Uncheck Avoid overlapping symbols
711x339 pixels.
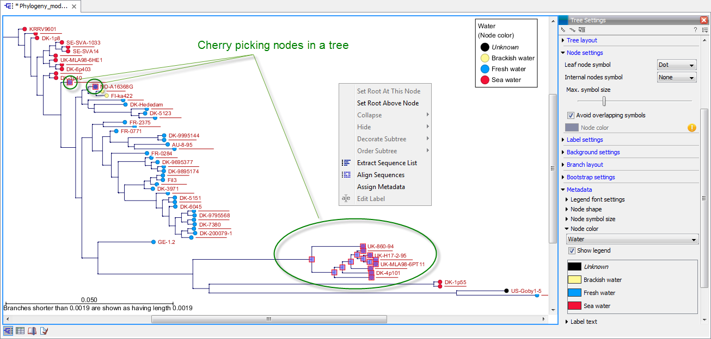(x=571, y=115)
